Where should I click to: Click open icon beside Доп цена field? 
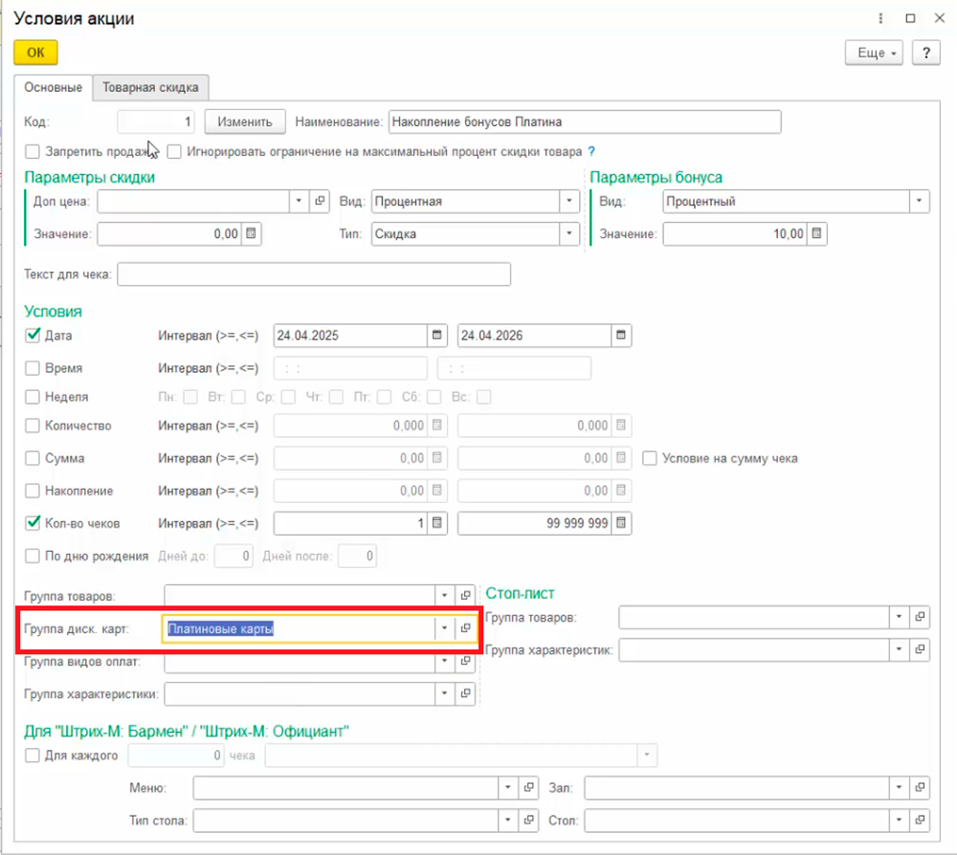click(321, 202)
